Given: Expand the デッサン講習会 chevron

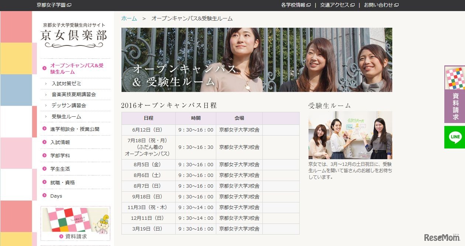Looking at the screenshot, I should [x=46, y=105].
